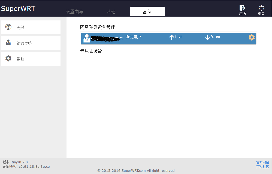Image resolution: width=272 pixels, height=174 pixels.
Task: Click the system gear icon in sidebar
Action: click(x=8, y=58)
